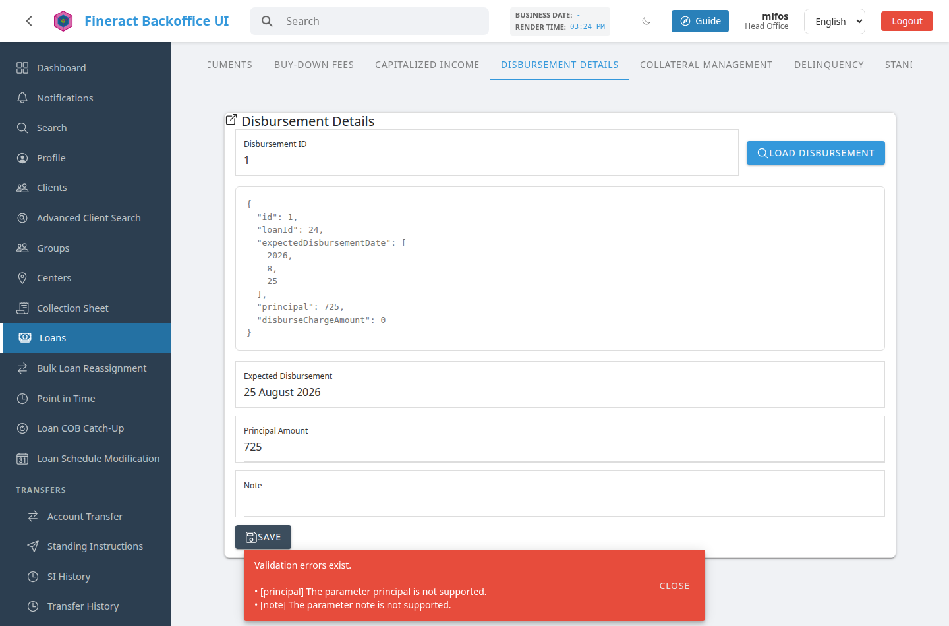Click the open-external icon beside Disbursement Details
The height and width of the screenshot is (626, 949).
click(231, 119)
